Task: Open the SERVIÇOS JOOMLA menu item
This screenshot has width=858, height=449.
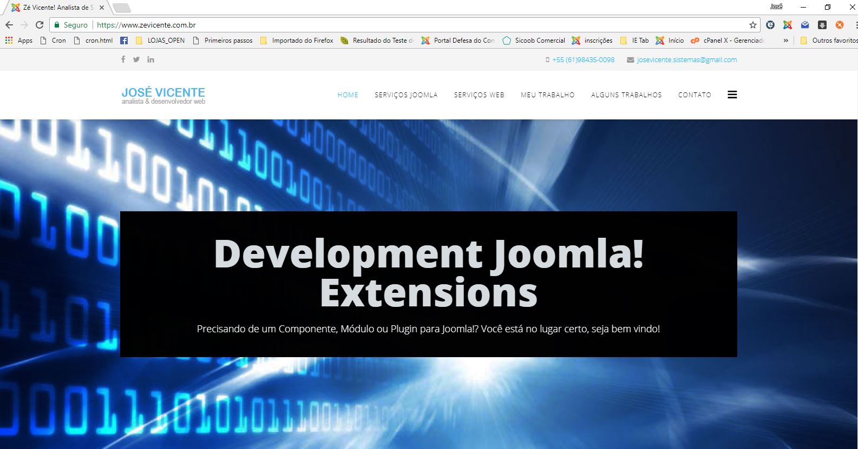Action: (406, 95)
